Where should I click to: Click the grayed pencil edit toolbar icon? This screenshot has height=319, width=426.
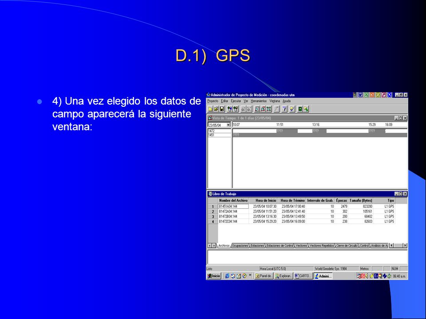coord(276,109)
